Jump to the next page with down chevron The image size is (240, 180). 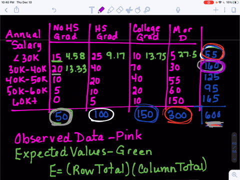click(x=234, y=159)
